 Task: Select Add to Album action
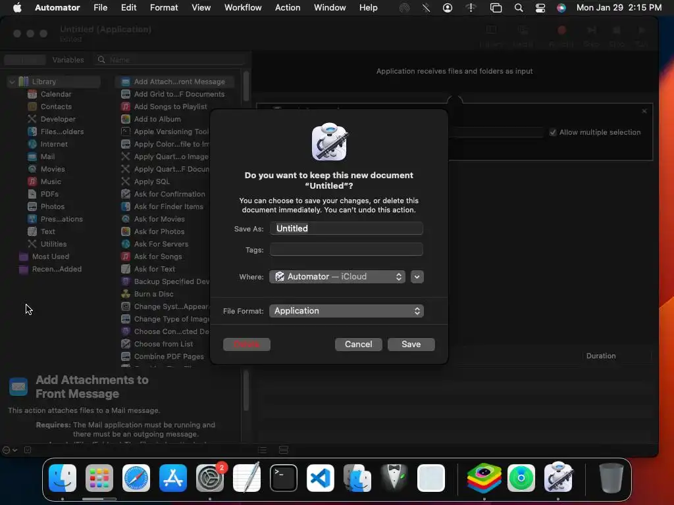157,119
